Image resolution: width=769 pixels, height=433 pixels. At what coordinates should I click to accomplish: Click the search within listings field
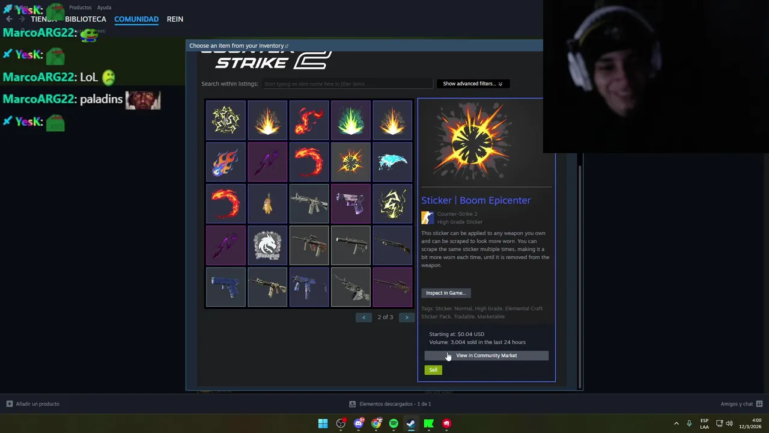[x=347, y=84]
